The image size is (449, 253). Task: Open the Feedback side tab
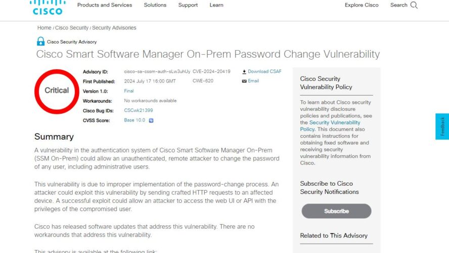click(x=442, y=126)
